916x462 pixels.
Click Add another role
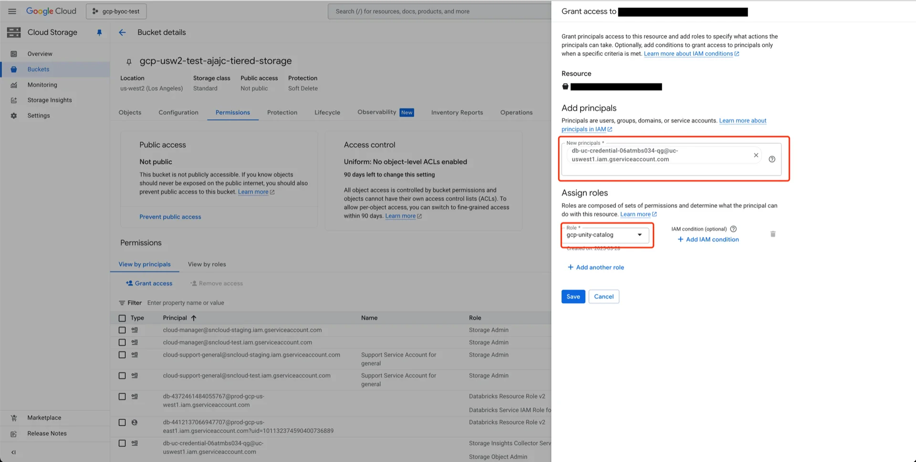tap(595, 267)
